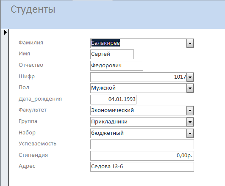
Task: Click the бюджетный value in Набор
Action: click(x=107, y=133)
